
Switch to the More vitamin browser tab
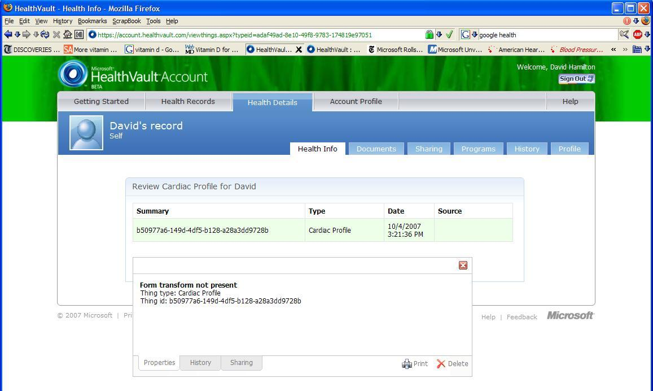[91, 50]
